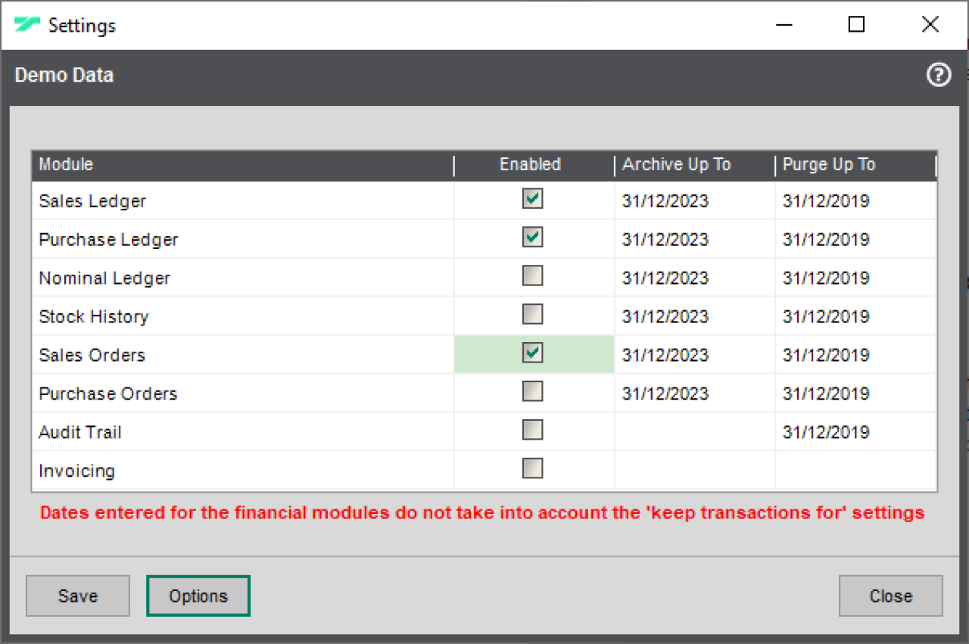969x644 pixels.
Task: Select the Sales Orders module name
Action: (92, 356)
